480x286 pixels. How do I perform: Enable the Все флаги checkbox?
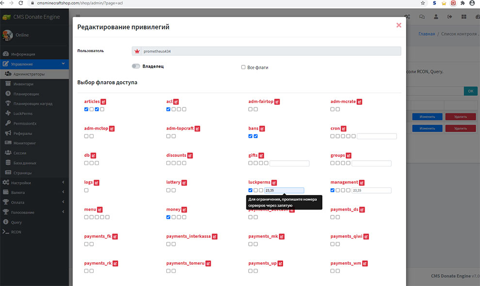pyautogui.click(x=243, y=67)
